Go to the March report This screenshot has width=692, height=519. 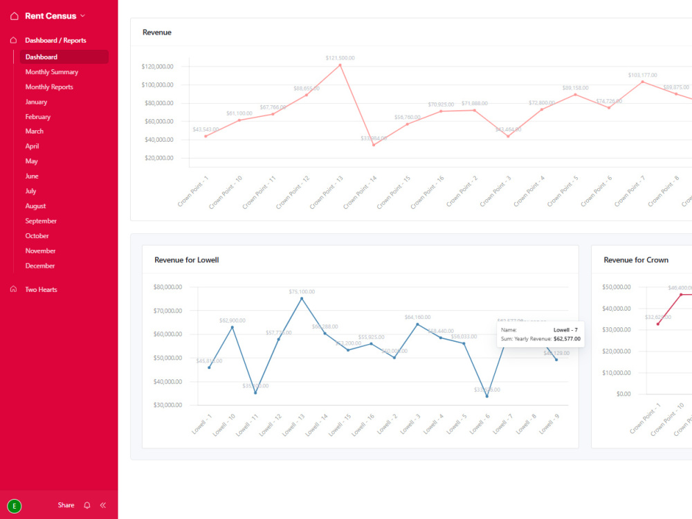(x=35, y=131)
